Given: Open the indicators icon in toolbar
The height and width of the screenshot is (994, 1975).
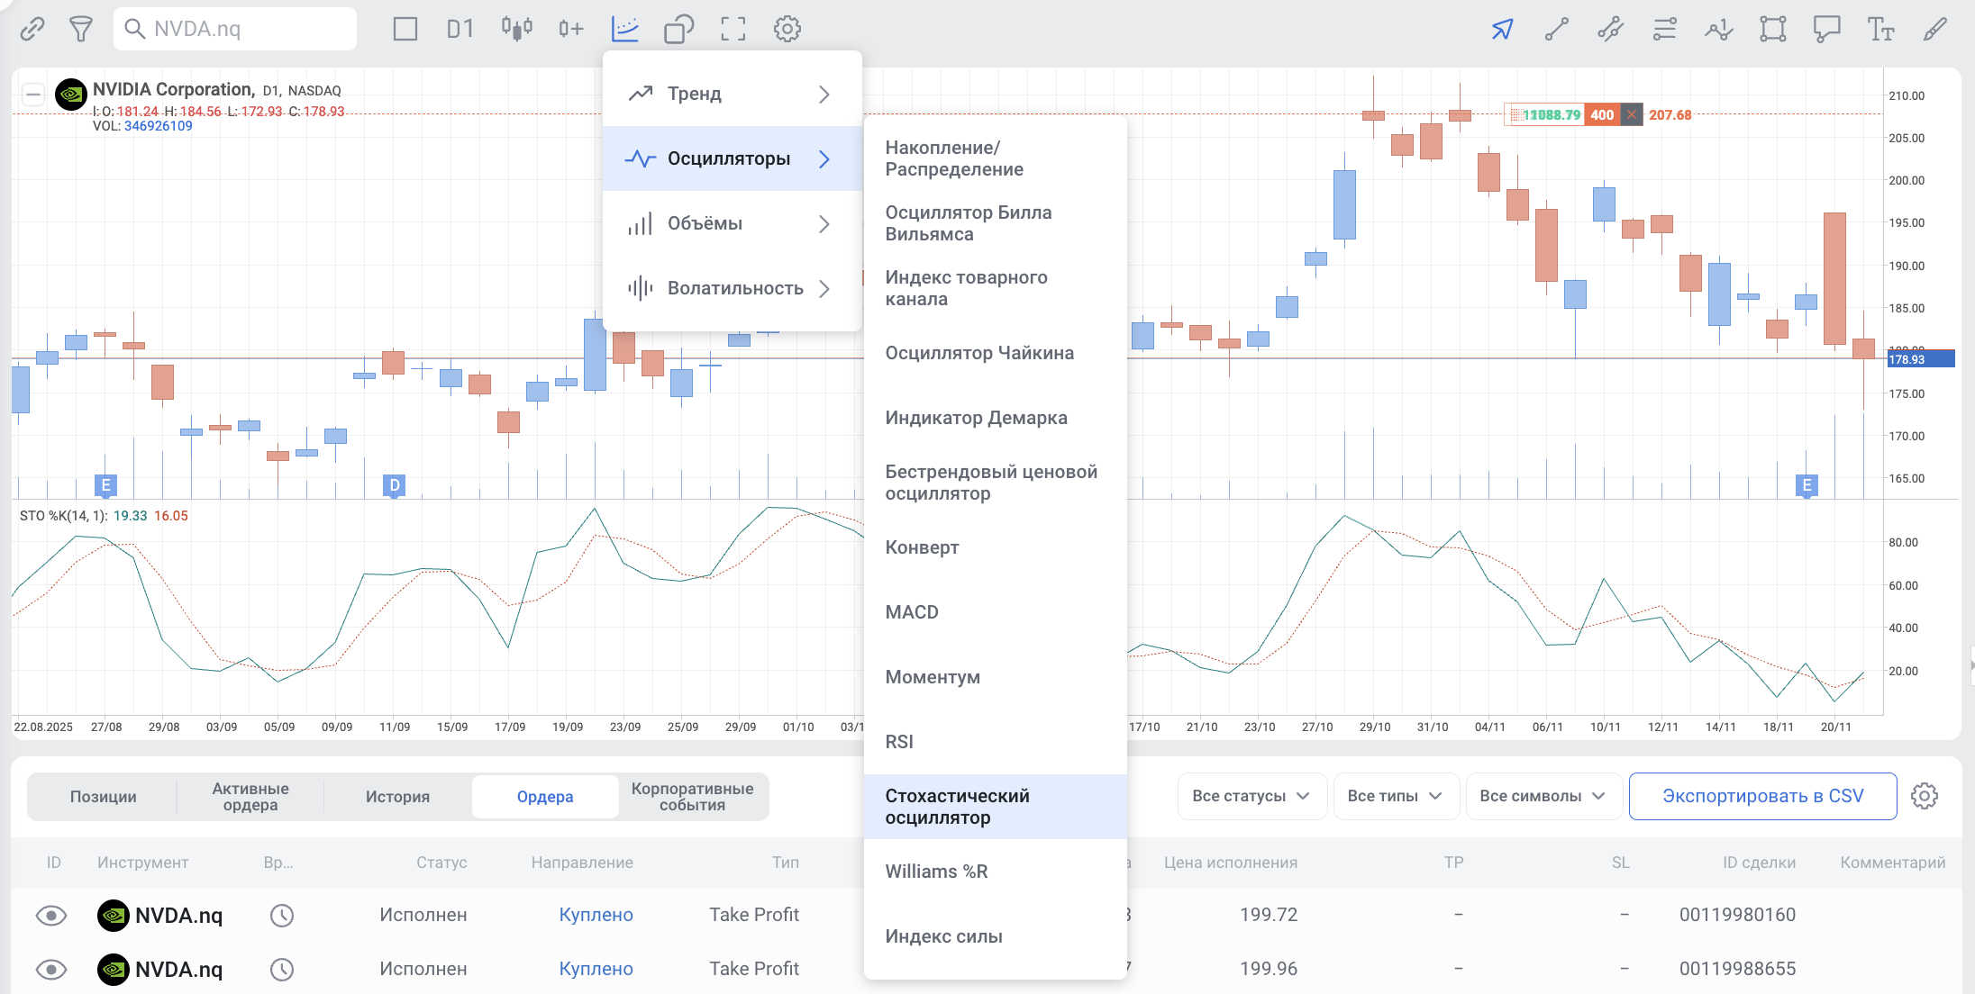Looking at the screenshot, I should click(x=624, y=29).
